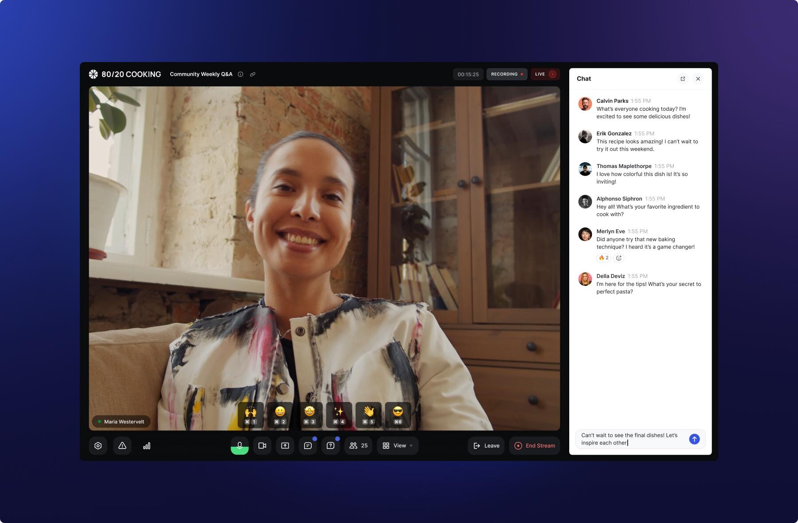Screen dimensions: 798x523
Task: Show connection stats bar chart icon
Action: 147,445
